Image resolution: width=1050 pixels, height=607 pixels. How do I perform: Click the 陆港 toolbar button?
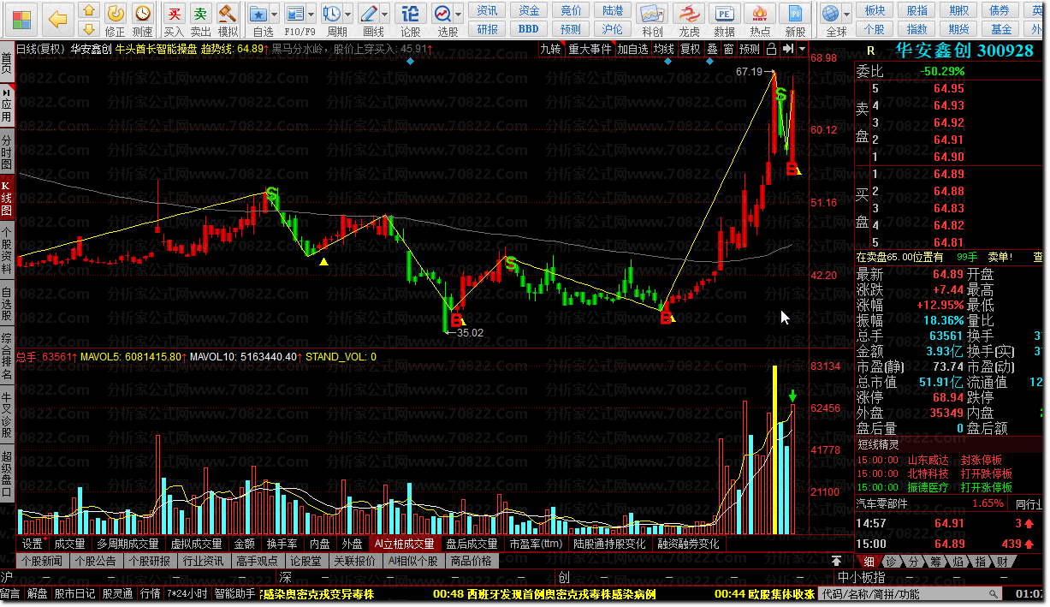click(x=613, y=10)
